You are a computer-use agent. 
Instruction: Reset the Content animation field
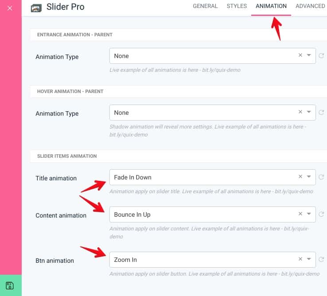321,214
